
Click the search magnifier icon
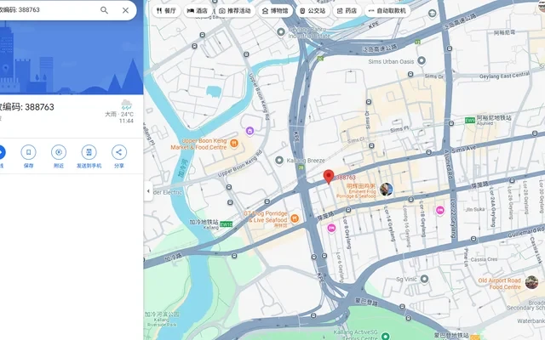[x=104, y=10]
